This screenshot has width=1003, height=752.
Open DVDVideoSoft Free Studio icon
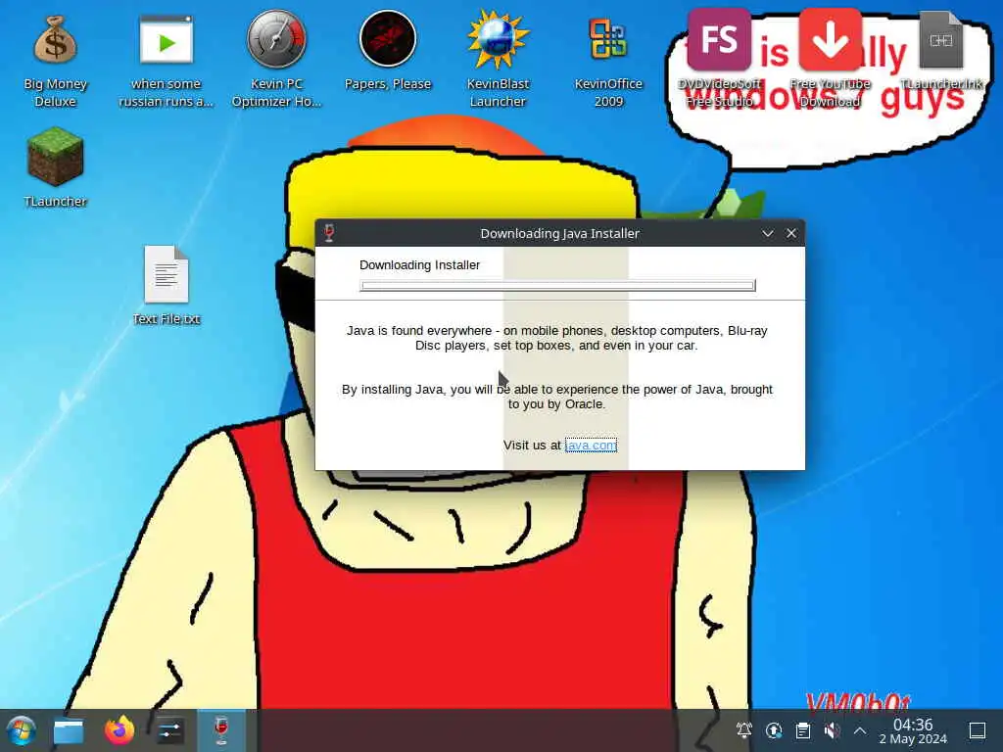(719, 58)
